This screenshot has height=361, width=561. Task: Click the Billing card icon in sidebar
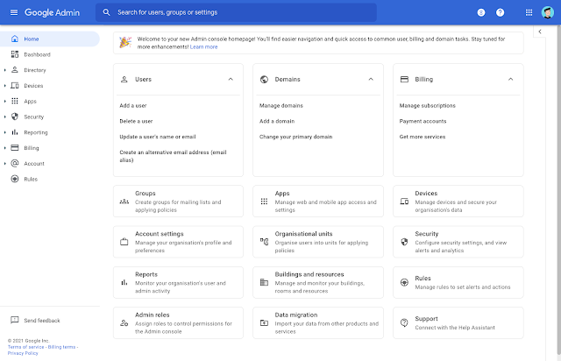point(15,148)
